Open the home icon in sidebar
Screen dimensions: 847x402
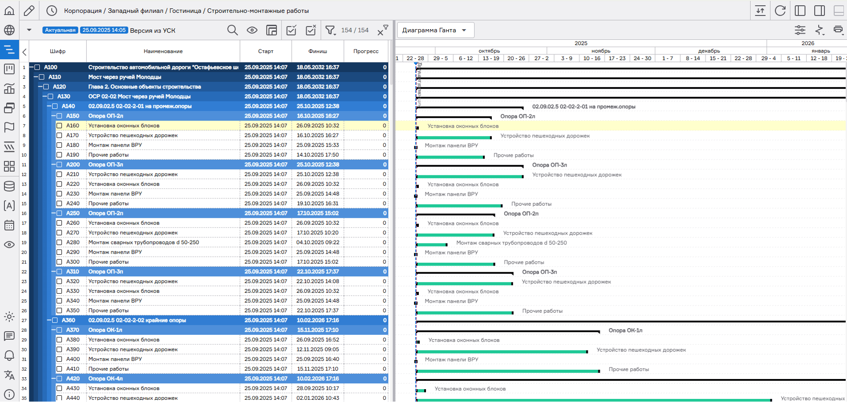coord(9,11)
